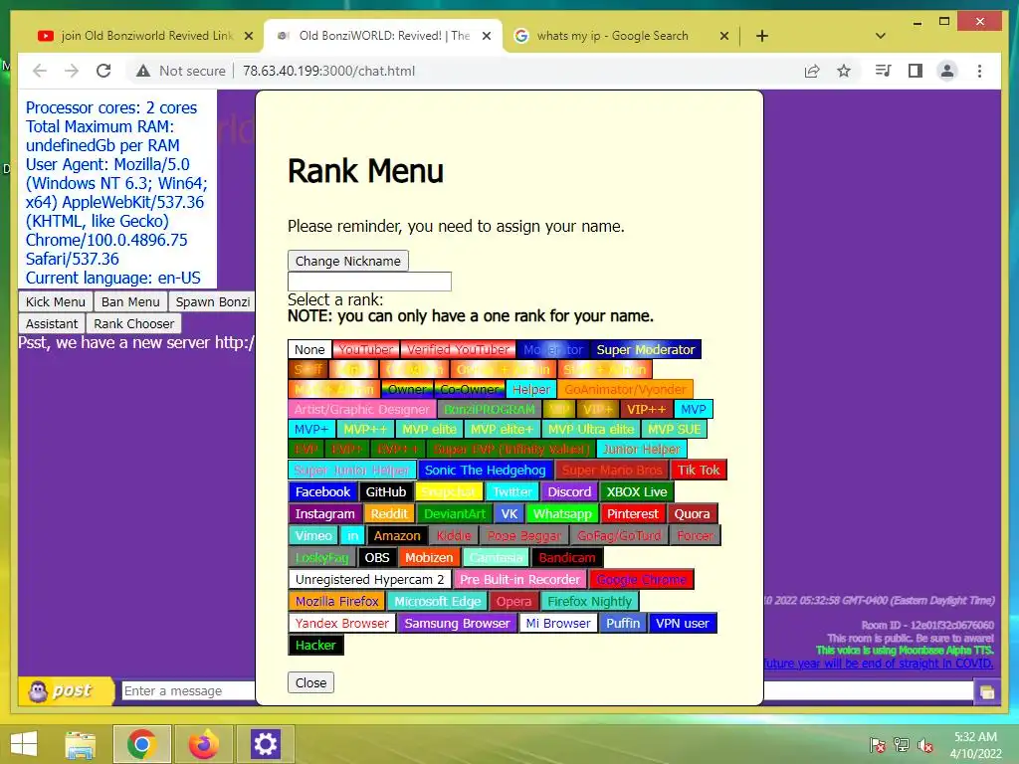Click the share page icon in address bar

[812, 71]
